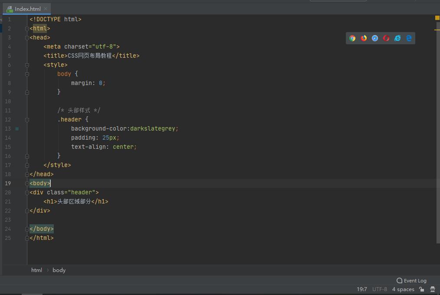The height and width of the screenshot is (295, 440).
Task: Collapse the head section fold
Action: 27,37
